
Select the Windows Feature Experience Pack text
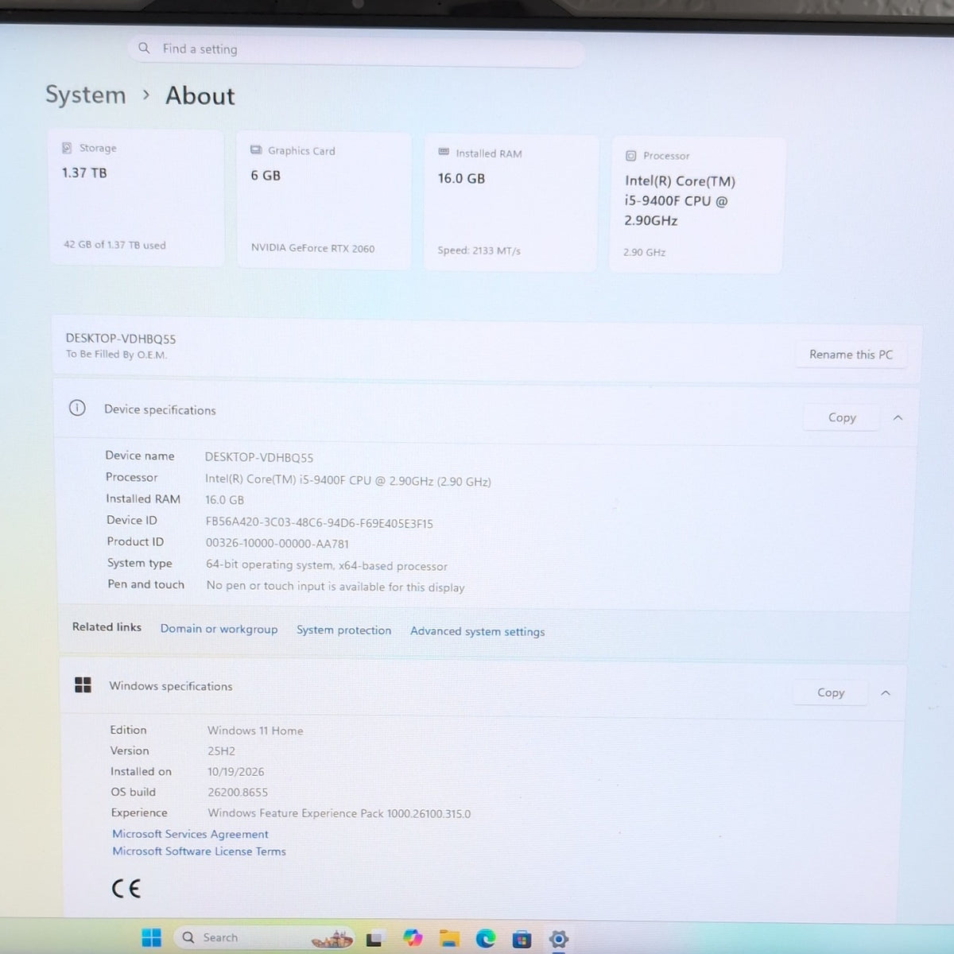pos(339,813)
